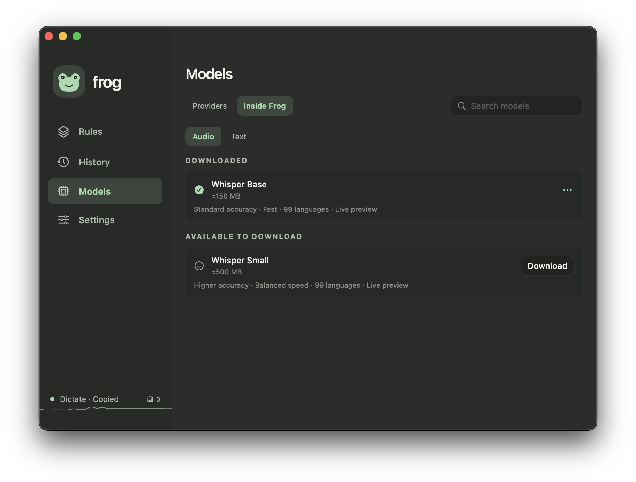Click the Settings sliders icon
Screen dimensions: 636x482
pos(63,220)
